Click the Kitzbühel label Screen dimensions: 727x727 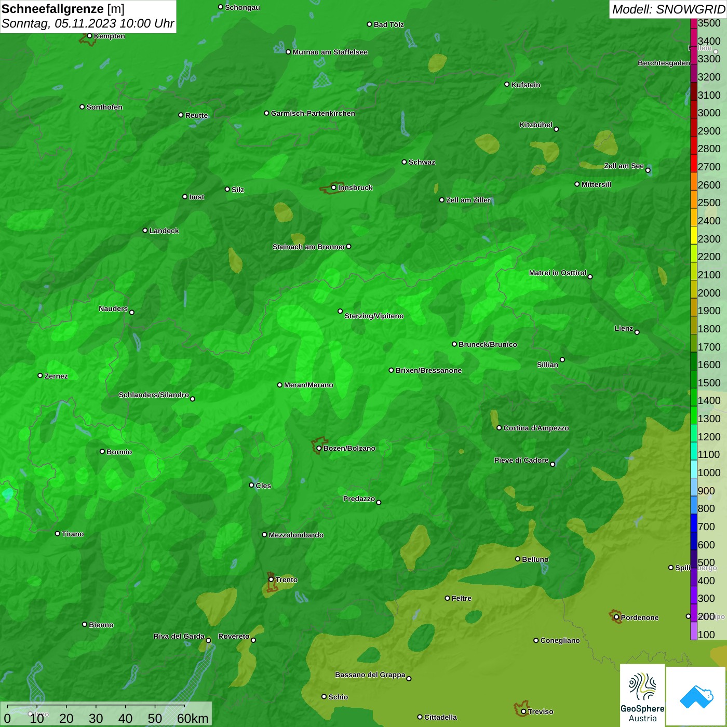(x=536, y=125)
